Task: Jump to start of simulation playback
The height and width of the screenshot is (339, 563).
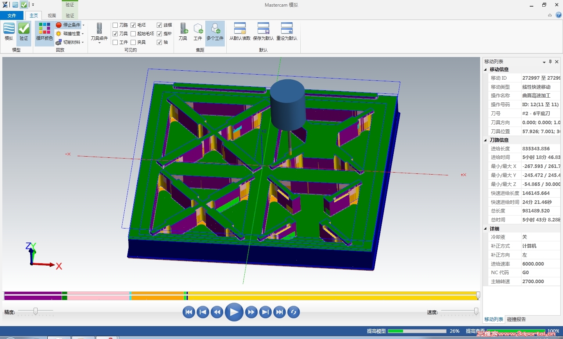Action: click(189, 312)
